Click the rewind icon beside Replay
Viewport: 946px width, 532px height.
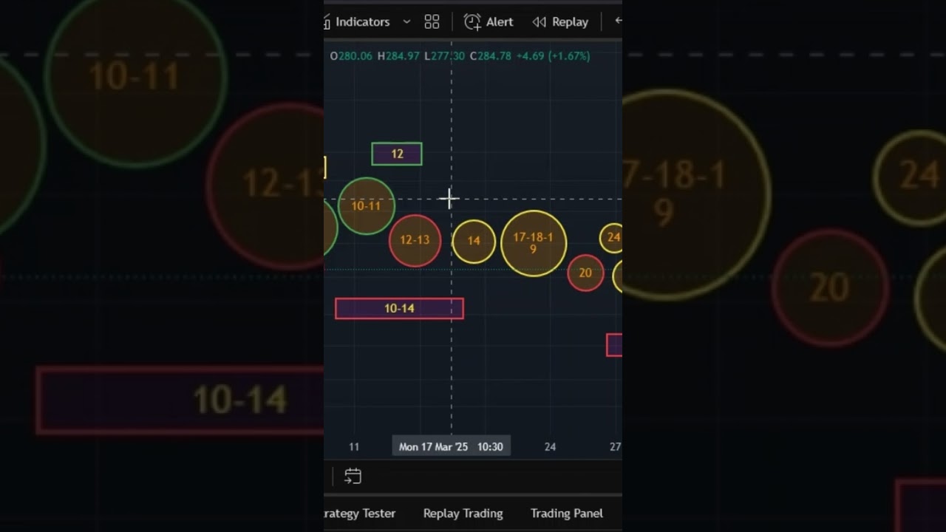click(x=540, y=22)
